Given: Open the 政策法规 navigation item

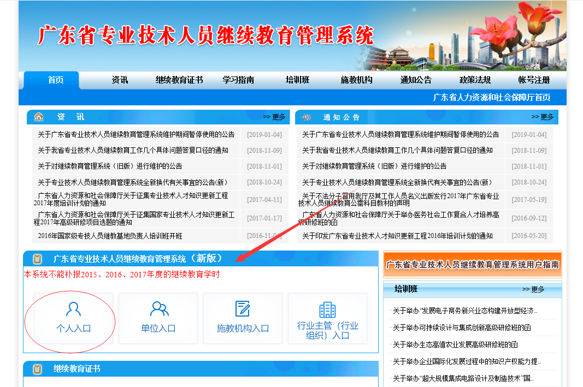Looking at the screenshot, I should point(475,80).
